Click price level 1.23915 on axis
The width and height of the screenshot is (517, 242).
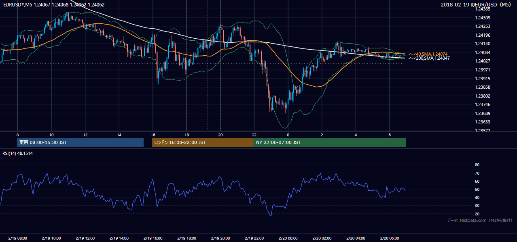[x=482, y=79]
